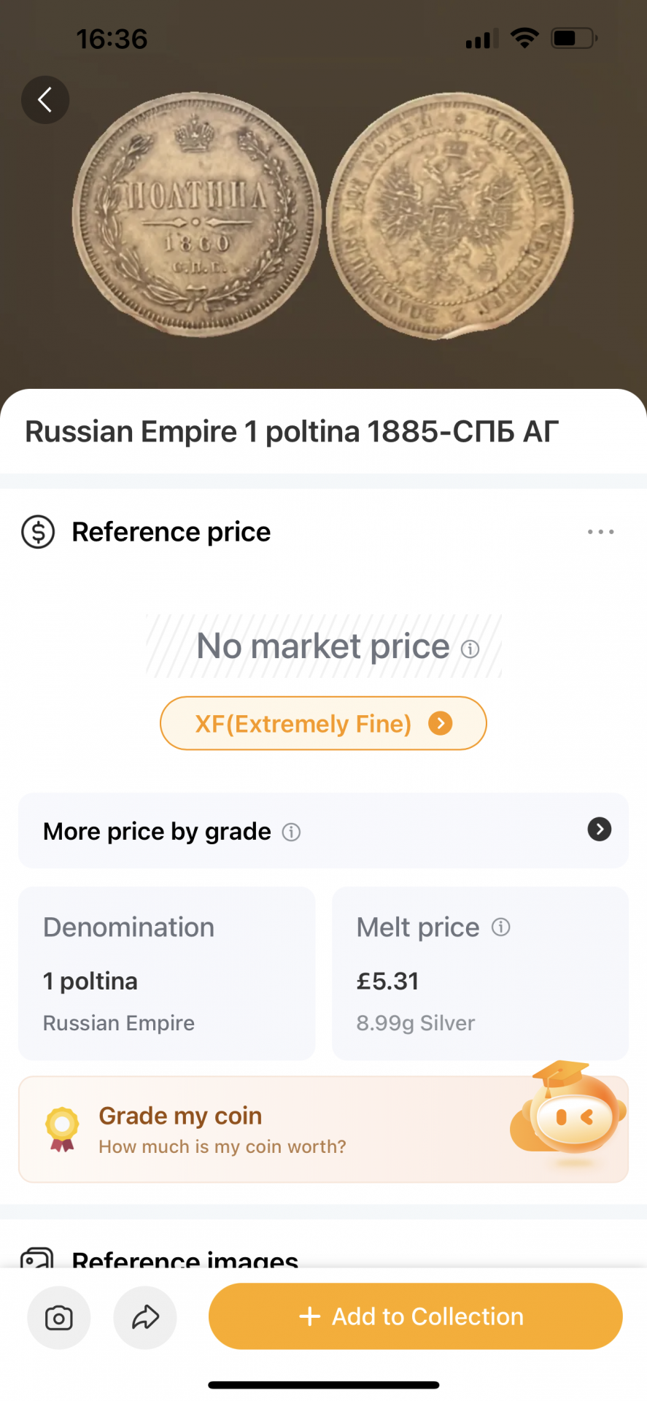
Task: Tap the Melt price £5.31 card
Action: [480, 973]
